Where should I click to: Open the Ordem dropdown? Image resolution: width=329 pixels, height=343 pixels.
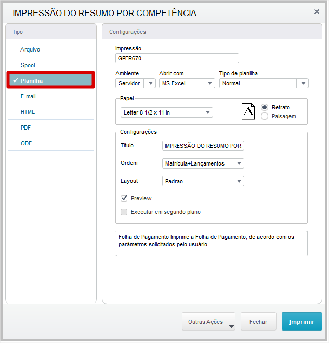(203, 163)
